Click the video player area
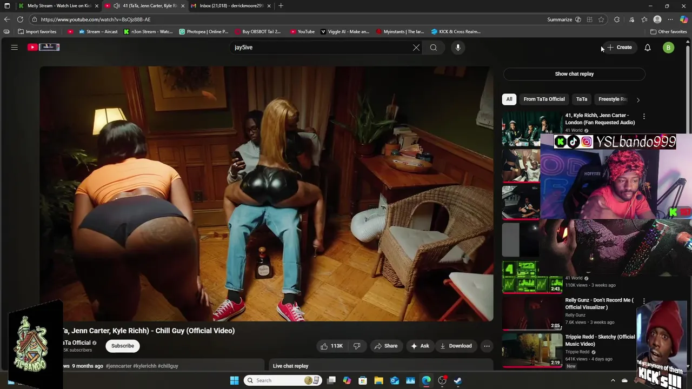 point(266,193)
